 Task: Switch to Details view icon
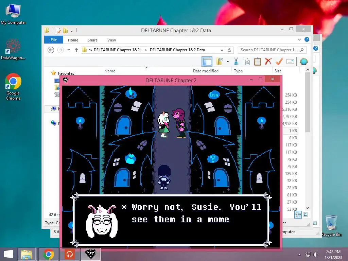pos(298,215)
